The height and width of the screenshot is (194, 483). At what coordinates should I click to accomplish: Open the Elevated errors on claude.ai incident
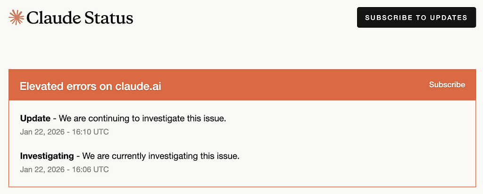coord(91,86)
